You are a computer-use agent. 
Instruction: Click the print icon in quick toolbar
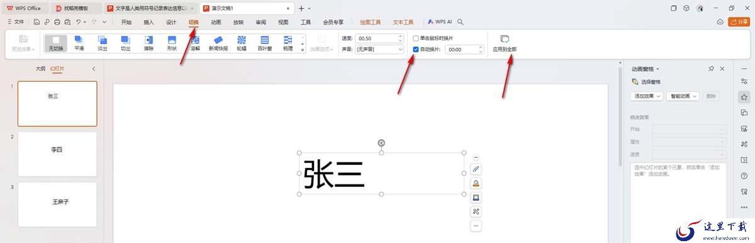57,21
